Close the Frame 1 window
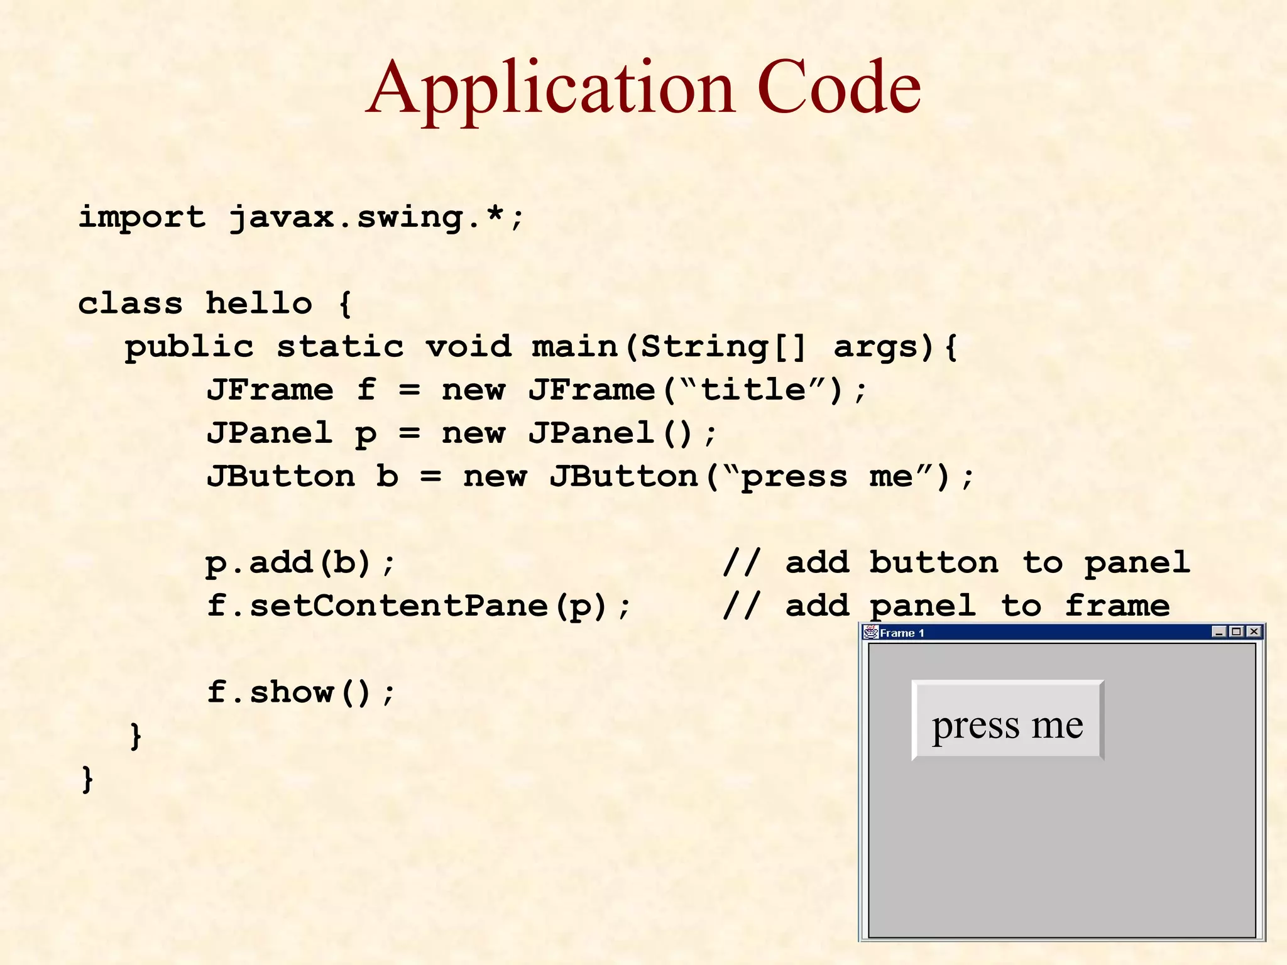Image resolution: width=1287 pixels, height=965 pixels. 1254,631
